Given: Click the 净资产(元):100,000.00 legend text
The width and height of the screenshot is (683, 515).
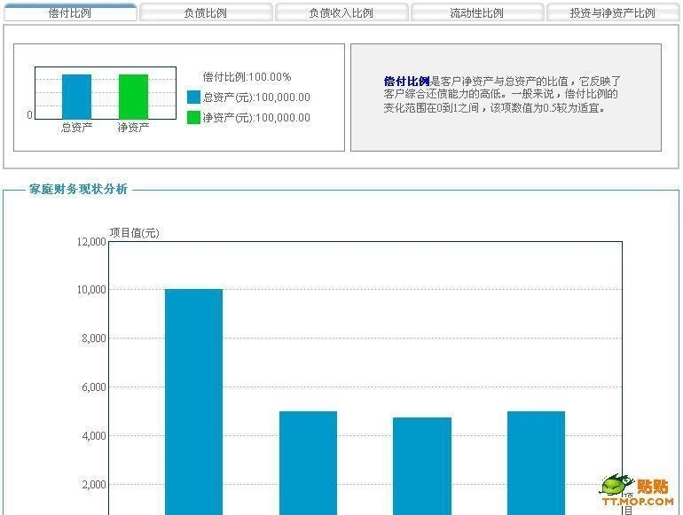Looking at the screenshot, I should pyautogui.click(x=256, y=118).
